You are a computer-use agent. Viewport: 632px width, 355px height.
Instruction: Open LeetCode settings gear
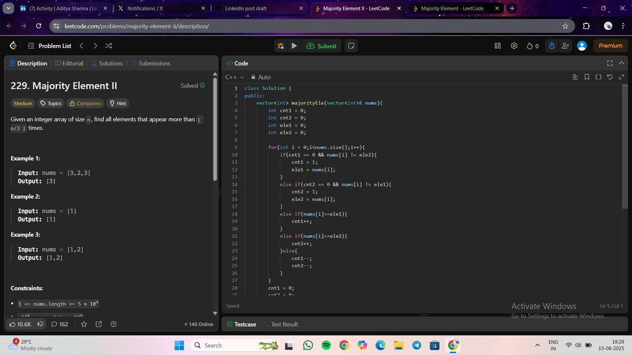[x=514, y=46]
